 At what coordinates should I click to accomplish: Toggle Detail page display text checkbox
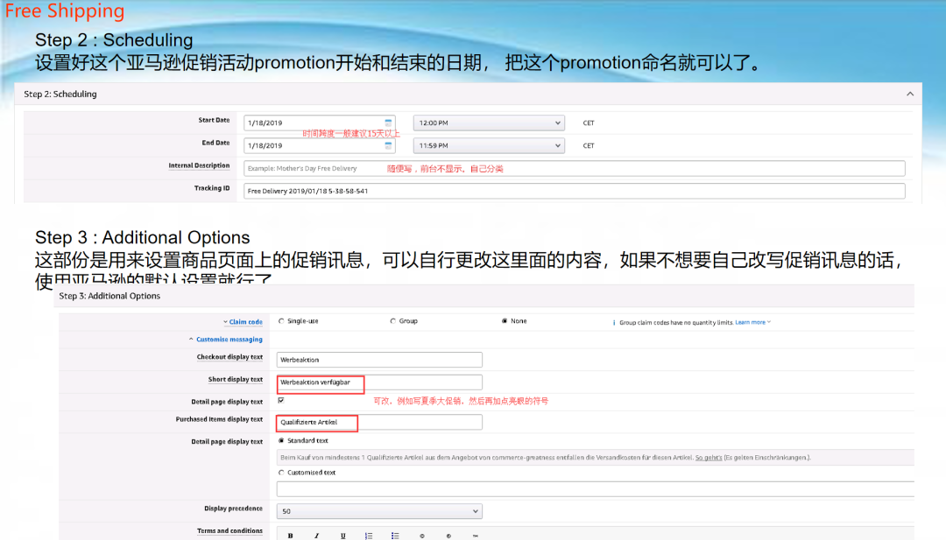pos(281,400)
